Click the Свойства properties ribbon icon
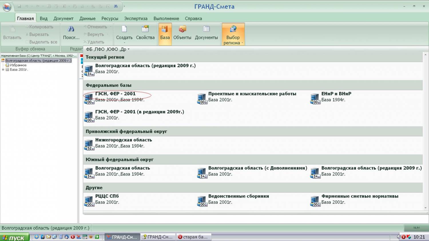 [145, 33]
